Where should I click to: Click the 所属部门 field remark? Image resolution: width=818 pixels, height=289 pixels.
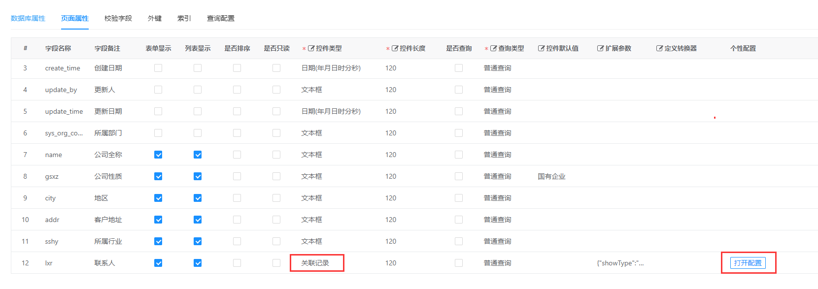pos(108,133)
